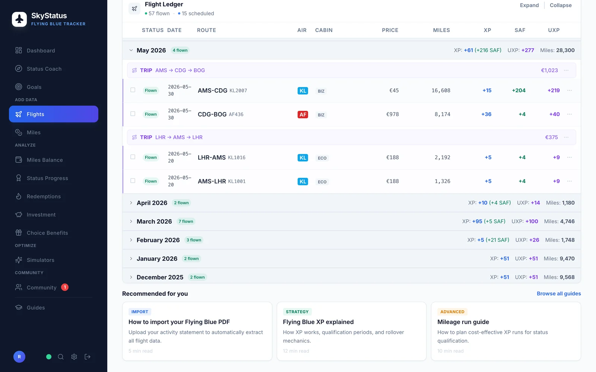
Task: Click the KL airline badge on KL2007
Action: coord(303,91)
